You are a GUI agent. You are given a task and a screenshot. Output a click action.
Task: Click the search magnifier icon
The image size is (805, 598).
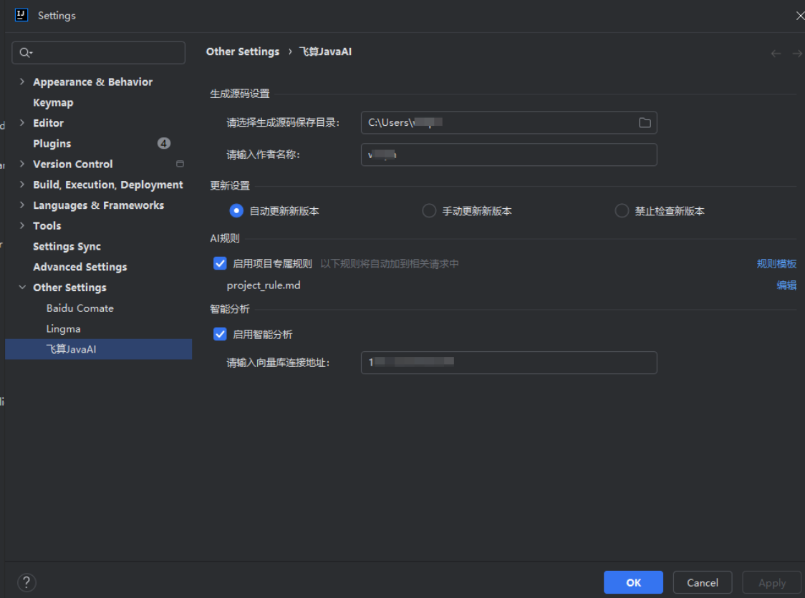[x=25, y=53]
